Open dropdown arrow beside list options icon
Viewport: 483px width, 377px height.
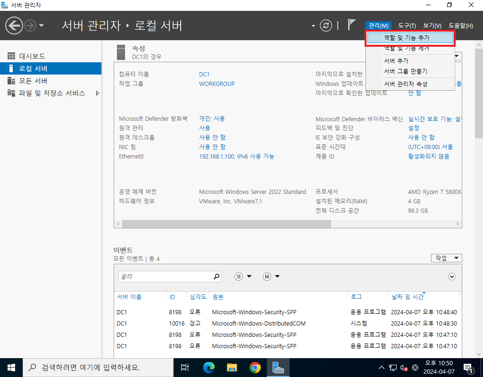[x=249, y=276]
